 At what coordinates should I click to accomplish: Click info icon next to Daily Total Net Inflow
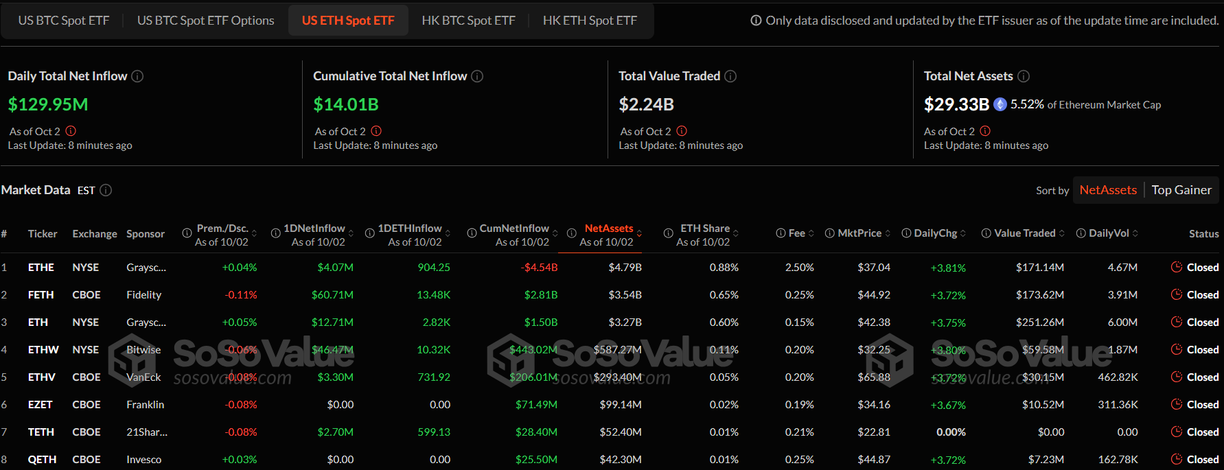pos(137,76)
